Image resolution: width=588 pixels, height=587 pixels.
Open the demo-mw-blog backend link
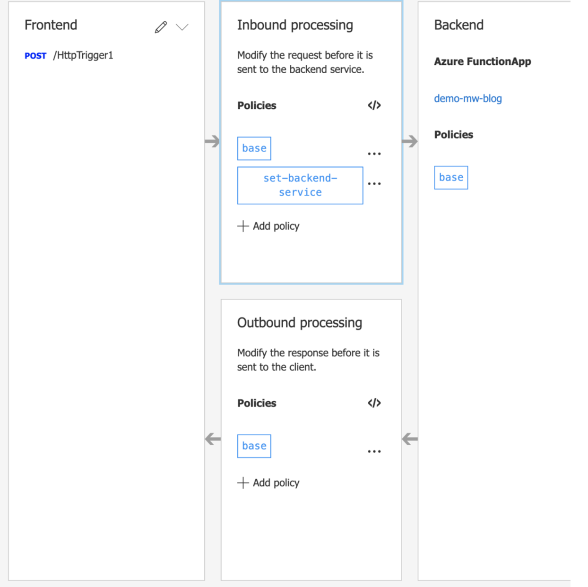467,98
